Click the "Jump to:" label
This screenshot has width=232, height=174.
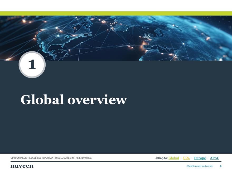point(161,158)
